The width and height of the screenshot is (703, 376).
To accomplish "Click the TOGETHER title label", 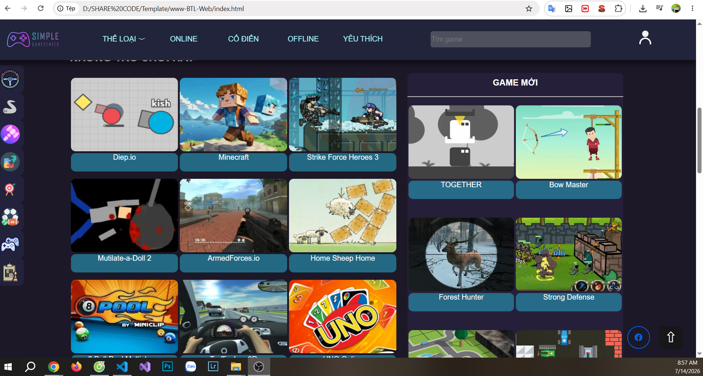I will point(461,189).
